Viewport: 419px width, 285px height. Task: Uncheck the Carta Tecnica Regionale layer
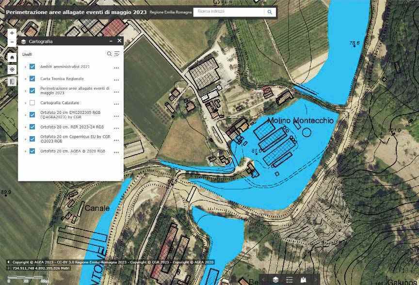(x=32, y=79)
